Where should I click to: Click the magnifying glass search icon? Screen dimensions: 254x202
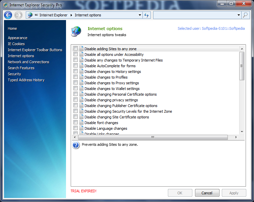pos(245,15)
